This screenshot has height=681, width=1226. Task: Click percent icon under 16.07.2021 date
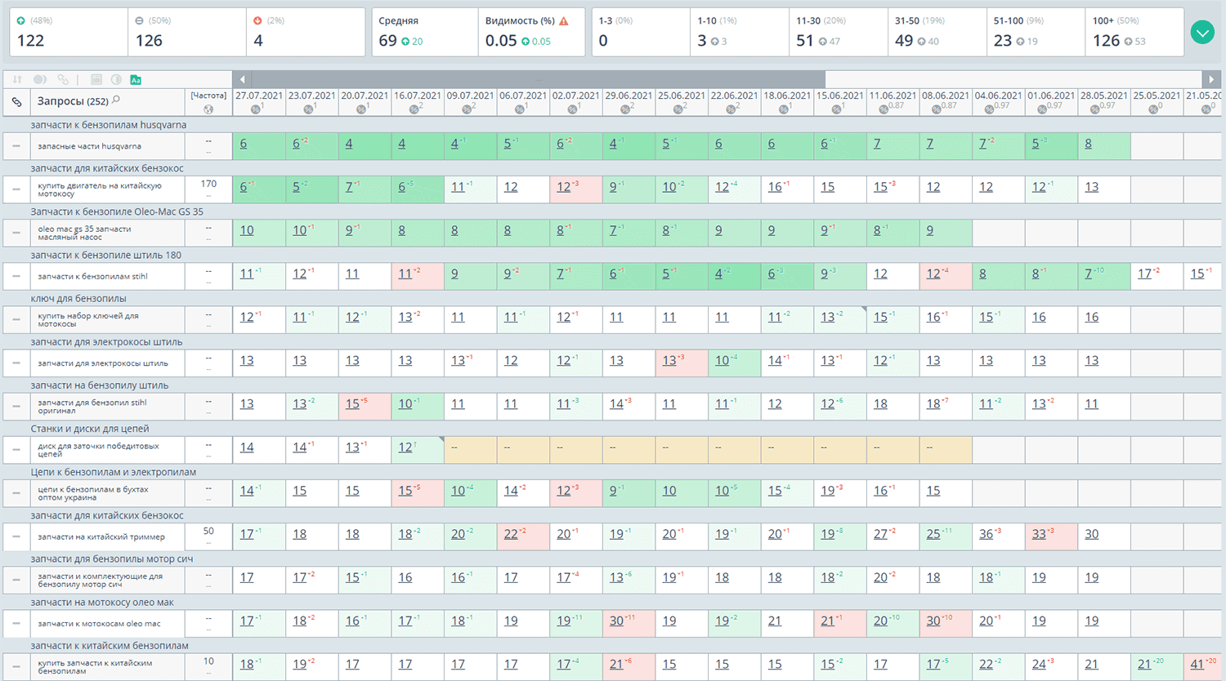coord(414,109)
